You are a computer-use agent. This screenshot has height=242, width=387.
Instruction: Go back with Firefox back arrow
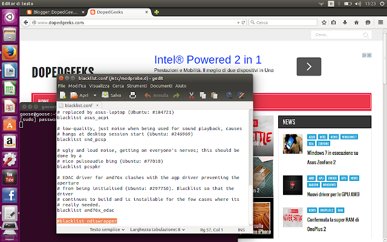(25, 22)
